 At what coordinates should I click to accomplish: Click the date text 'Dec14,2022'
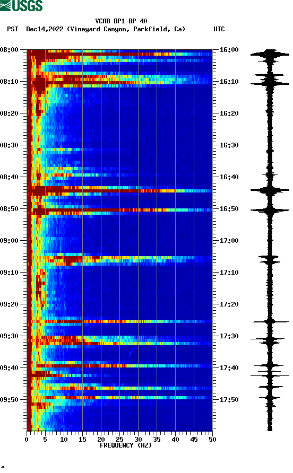click(45, 29)
